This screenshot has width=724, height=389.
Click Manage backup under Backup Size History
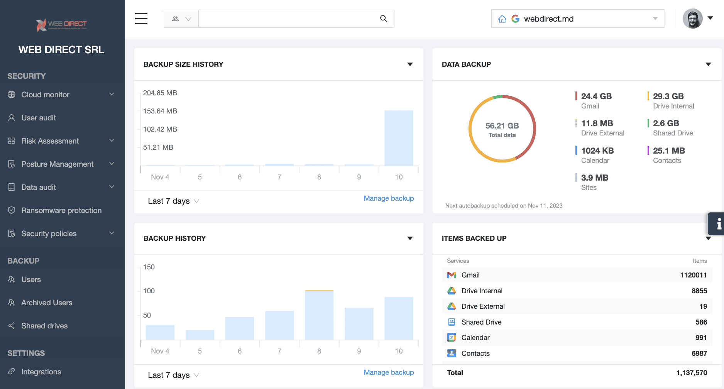pos(389,198)
